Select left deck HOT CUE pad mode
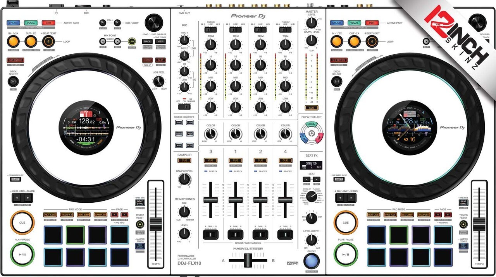 coord(50,215)
